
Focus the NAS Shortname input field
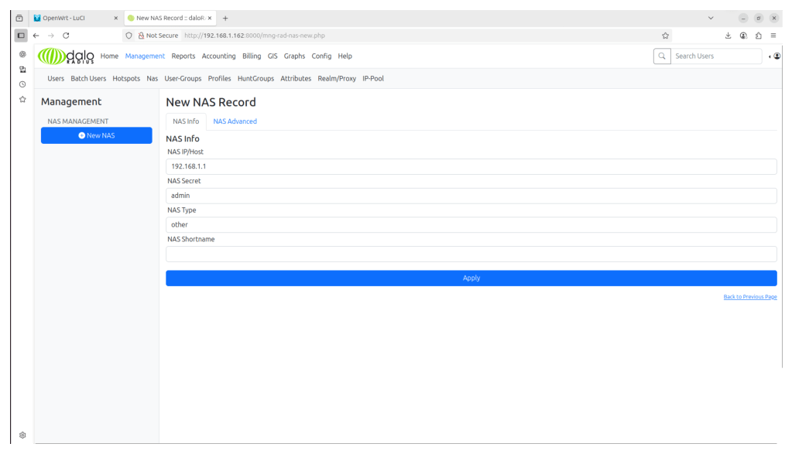(471, 254)
